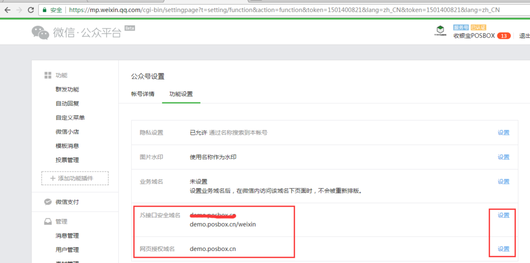Screen dimensions: 530x263
Task: Open the 13 notifications badge
Action: (504, 36)
